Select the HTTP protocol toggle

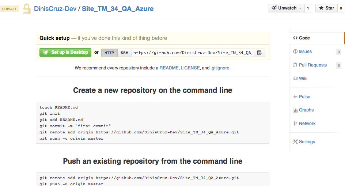coord(109,53)
